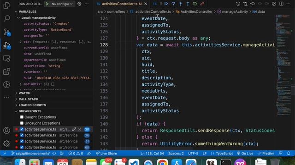Open Run and Debug views ellipsis menu
Image resolution: width=295 pixels, height=165 pixels.
(x=87, y=4)
